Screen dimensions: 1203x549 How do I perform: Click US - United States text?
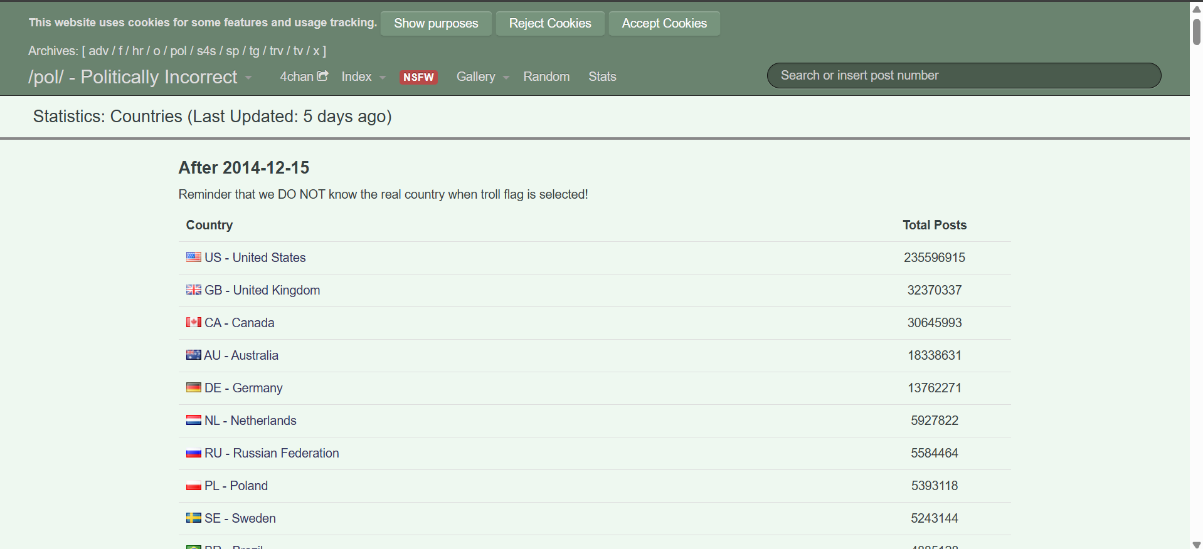(x=255, y=258)
